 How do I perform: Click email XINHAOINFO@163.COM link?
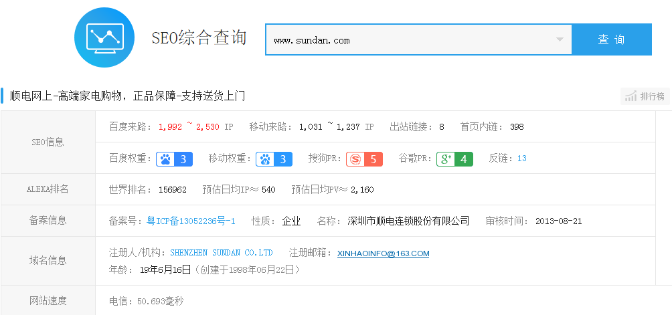[x=383, y=253]
